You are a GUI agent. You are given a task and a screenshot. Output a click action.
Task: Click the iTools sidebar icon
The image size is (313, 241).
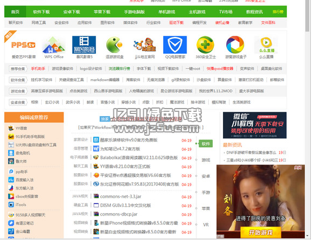[x=11, y=205]
